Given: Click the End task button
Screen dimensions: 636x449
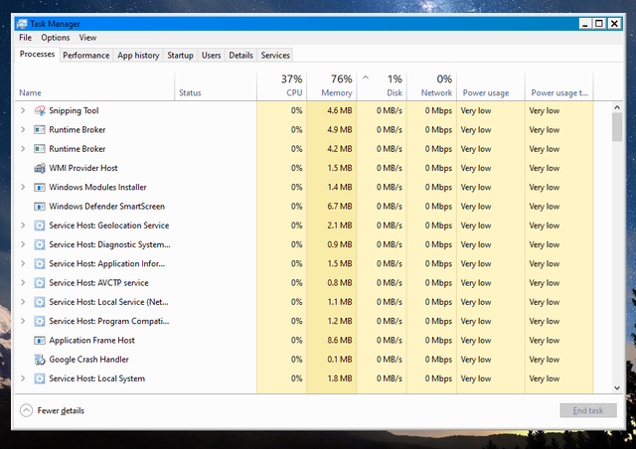Looking at the screenshot, I should pos(588,410).
